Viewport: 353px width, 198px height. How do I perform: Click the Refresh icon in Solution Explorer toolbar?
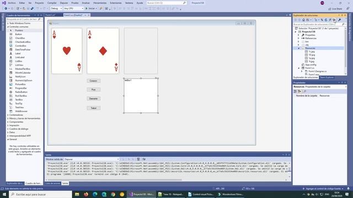[x=326, y=20]
